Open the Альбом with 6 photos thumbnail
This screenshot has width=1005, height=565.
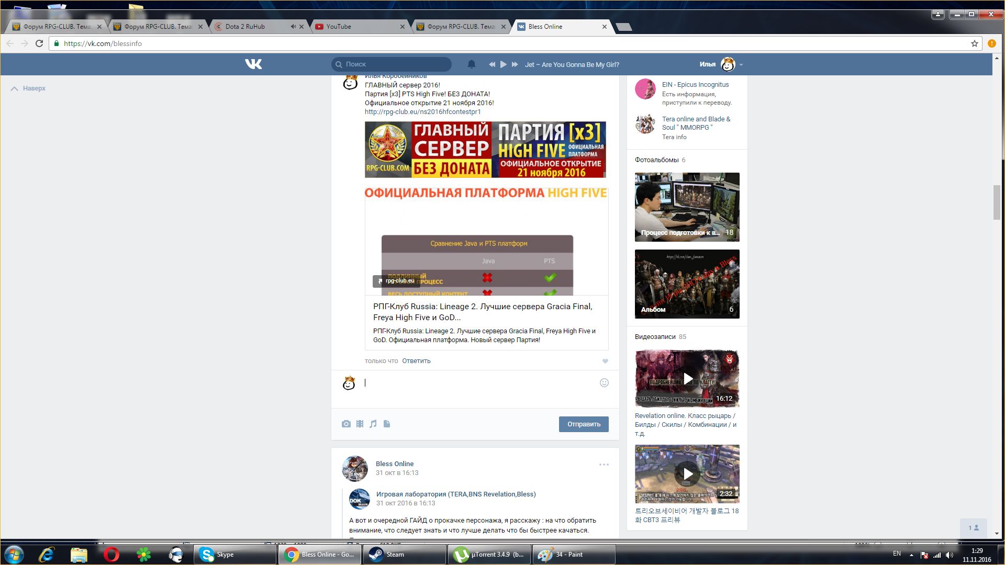[x=687, y=284]
